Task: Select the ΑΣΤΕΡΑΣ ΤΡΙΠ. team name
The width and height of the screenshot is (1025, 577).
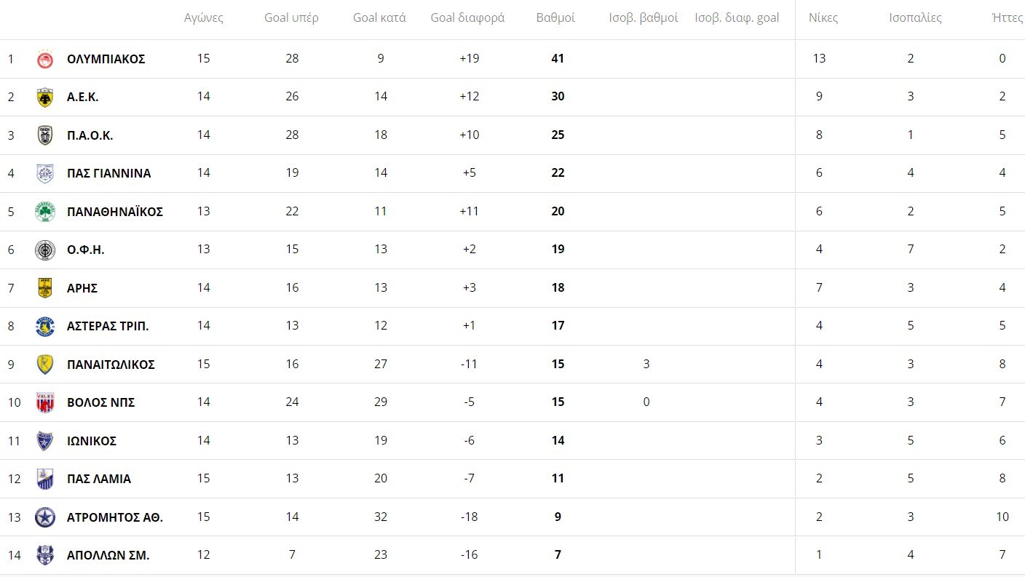Action: [x=108, y=326]
